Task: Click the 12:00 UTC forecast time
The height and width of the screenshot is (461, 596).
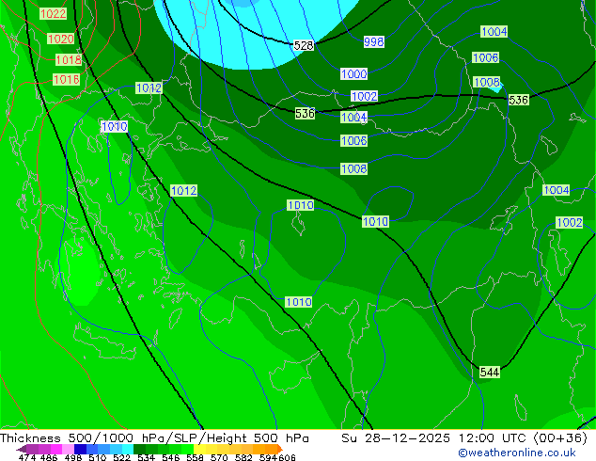Action: click(494, 437)
